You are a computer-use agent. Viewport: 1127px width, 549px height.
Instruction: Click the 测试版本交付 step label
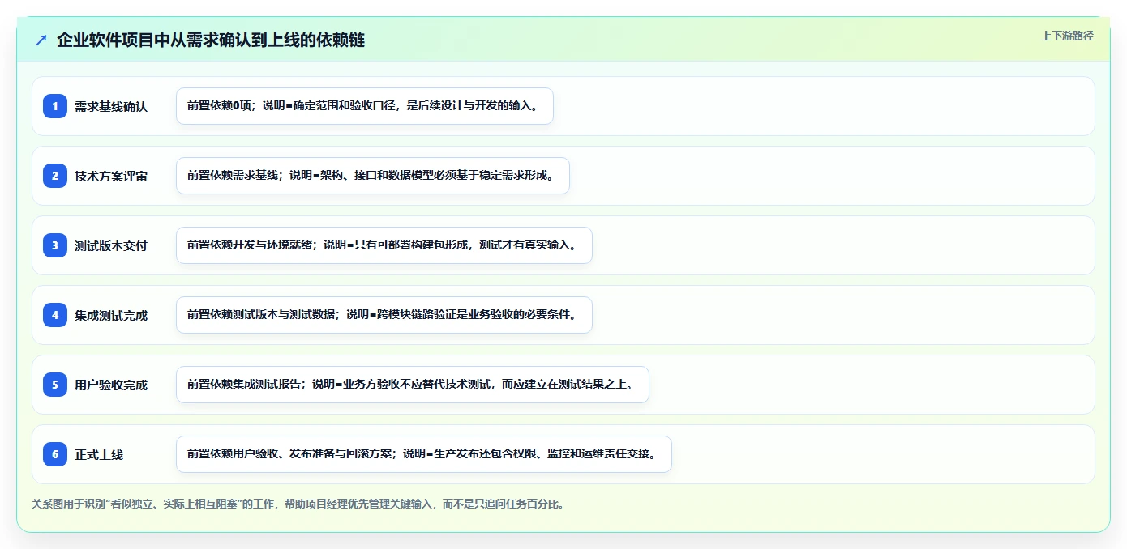[111, 245]
